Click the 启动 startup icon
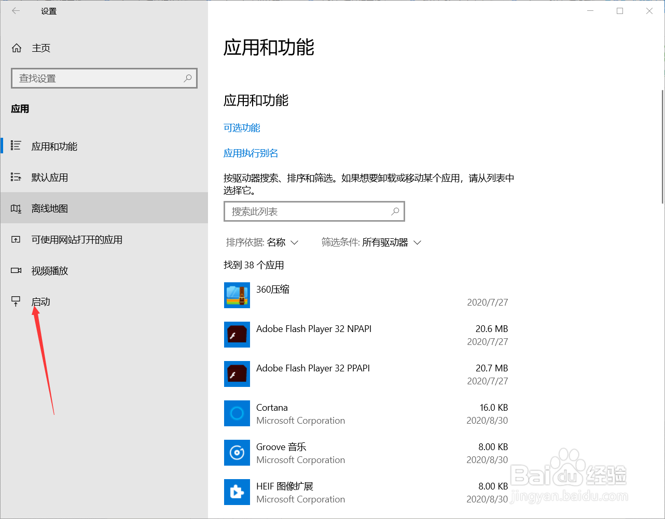 (x=16, y=301)
